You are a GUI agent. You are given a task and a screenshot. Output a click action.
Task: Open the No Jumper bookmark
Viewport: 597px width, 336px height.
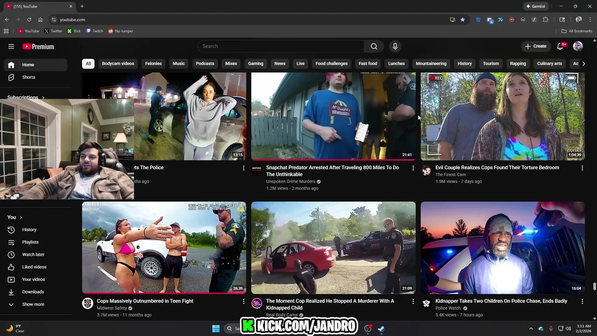(x=121, y=31)
